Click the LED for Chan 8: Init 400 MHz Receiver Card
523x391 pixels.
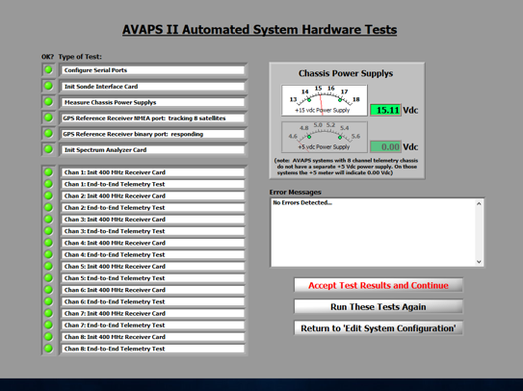coord(48,337)
